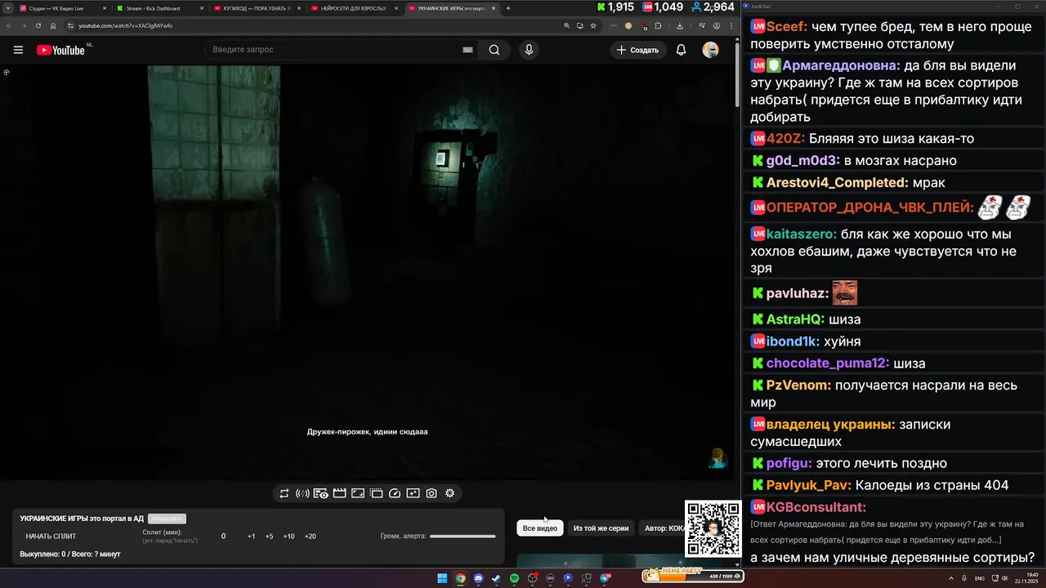1046x588 pixels.
Task: Click the add-frame plus icon in player toolbar
Action: pos(413,493)
